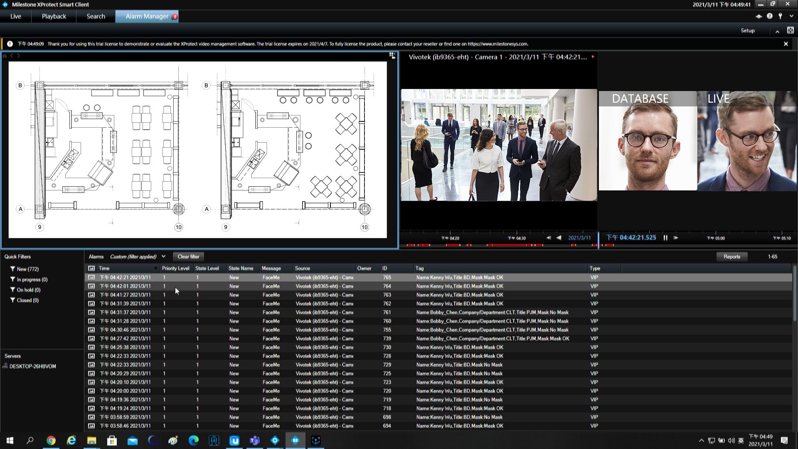Click the map view options icon
This screenshot has width=798, height=449.
tap(392, 55)
